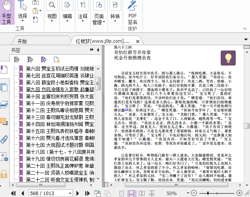Open the 50% zoom level dropdown
Image resolution: width=250 pixels, height=197 pixels.
pos(188,193)
